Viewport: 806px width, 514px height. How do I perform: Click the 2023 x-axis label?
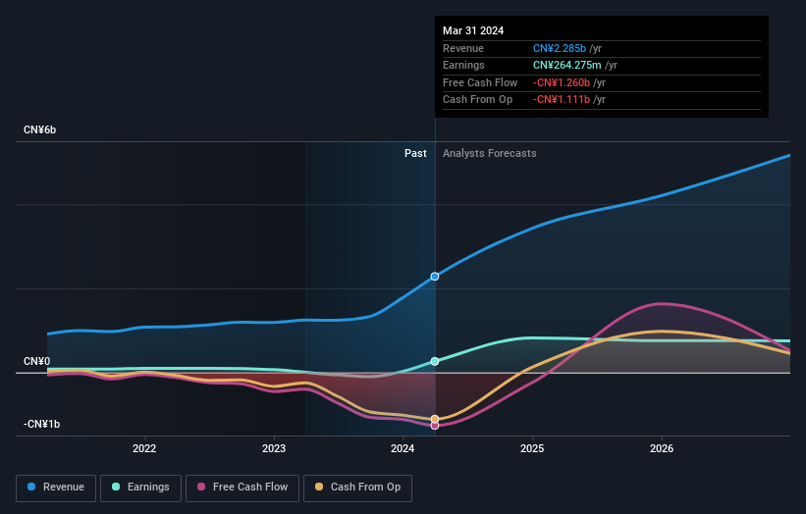tap(274, 448)
